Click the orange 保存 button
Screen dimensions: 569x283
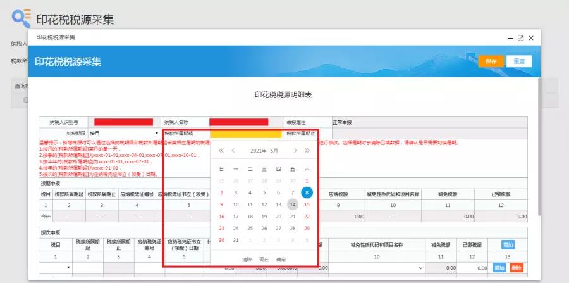pos(491,61)
